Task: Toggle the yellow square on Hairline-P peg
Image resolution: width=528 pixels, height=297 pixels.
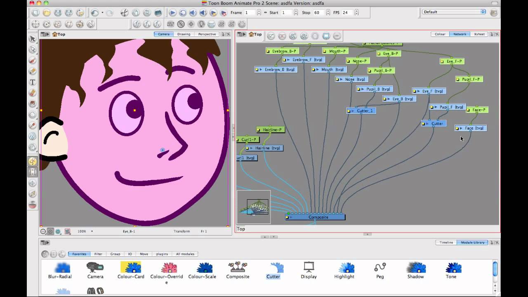Action: point(259,130)
